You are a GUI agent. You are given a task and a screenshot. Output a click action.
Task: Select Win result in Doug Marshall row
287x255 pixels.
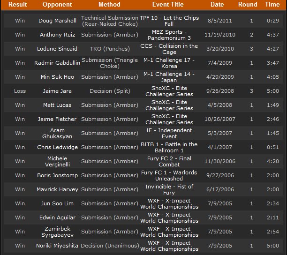tap(20, 21)
